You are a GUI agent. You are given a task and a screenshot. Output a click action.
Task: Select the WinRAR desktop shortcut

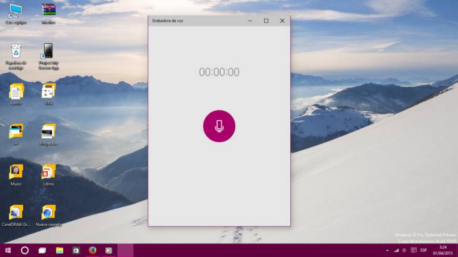coord(48,10)
